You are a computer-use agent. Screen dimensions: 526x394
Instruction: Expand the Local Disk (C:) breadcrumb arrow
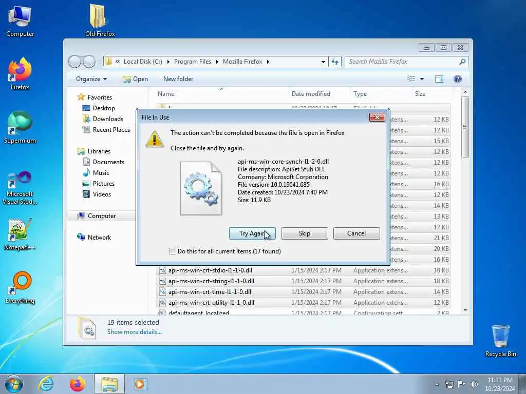pos(168,62)
